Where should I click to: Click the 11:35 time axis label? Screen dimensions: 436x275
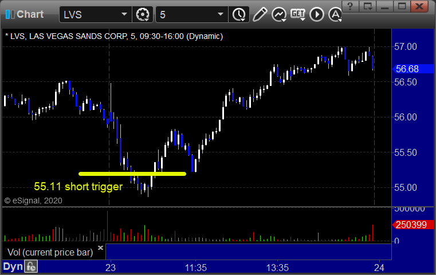coord(196,268)
